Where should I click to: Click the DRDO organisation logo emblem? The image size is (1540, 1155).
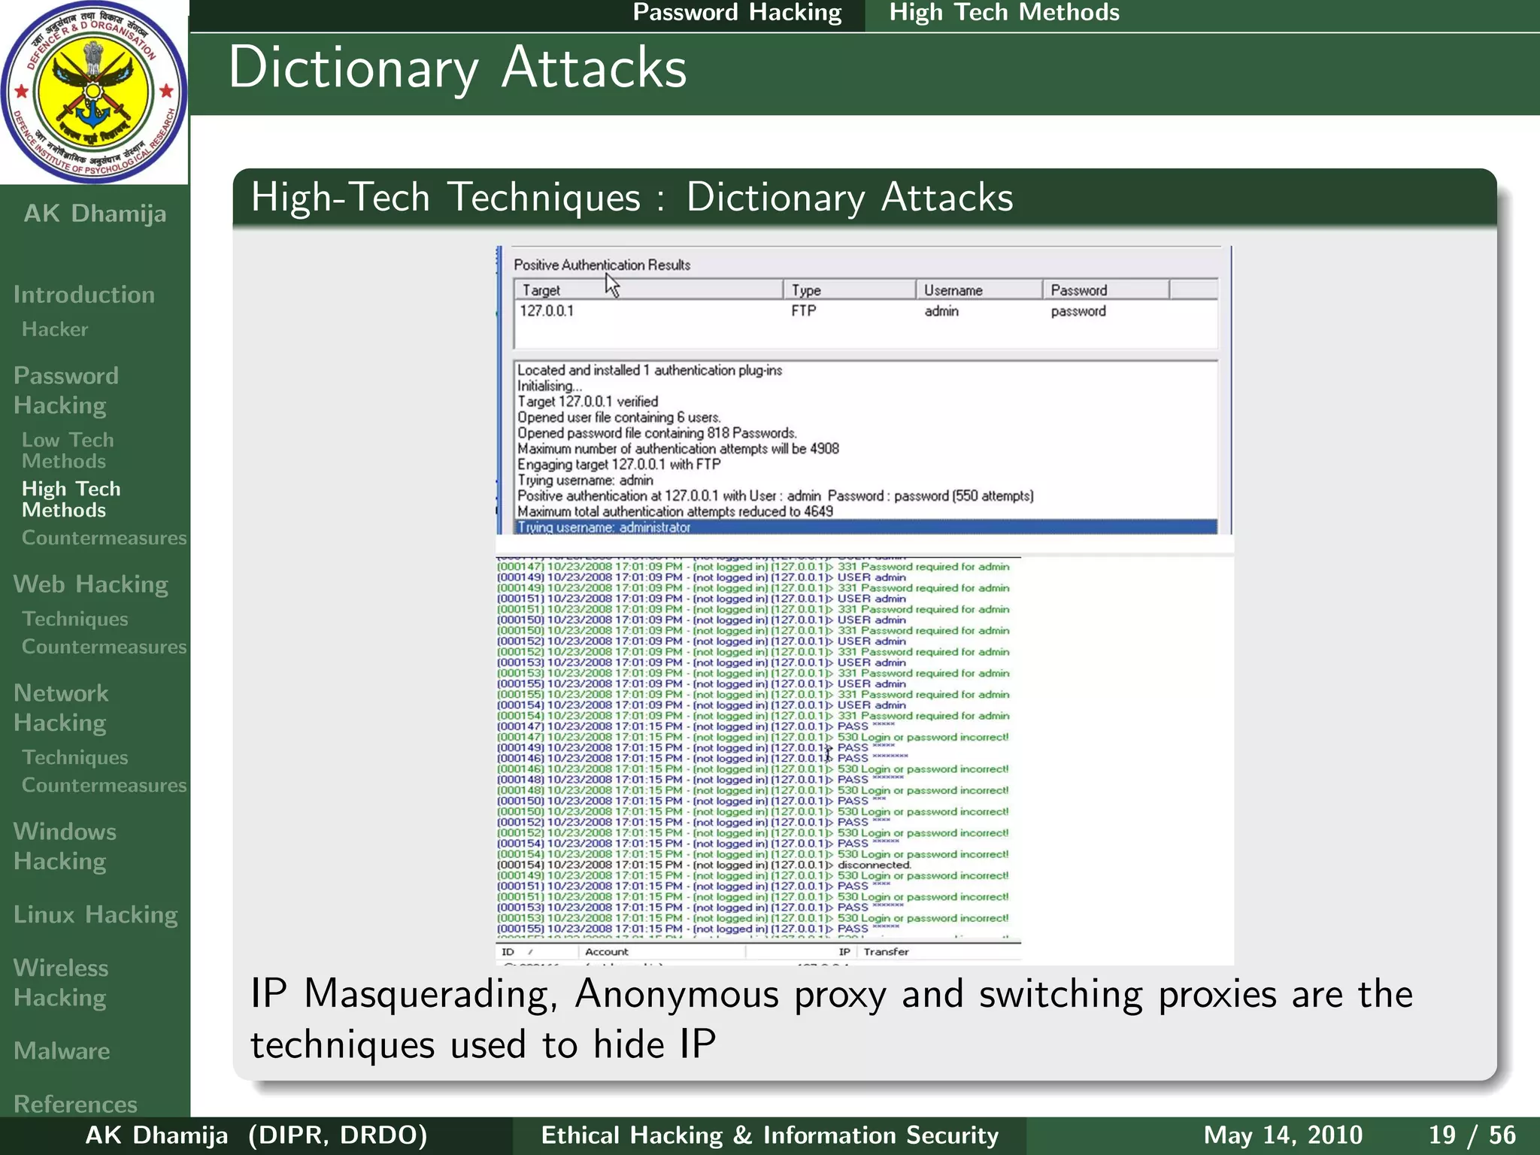point(93,92)
